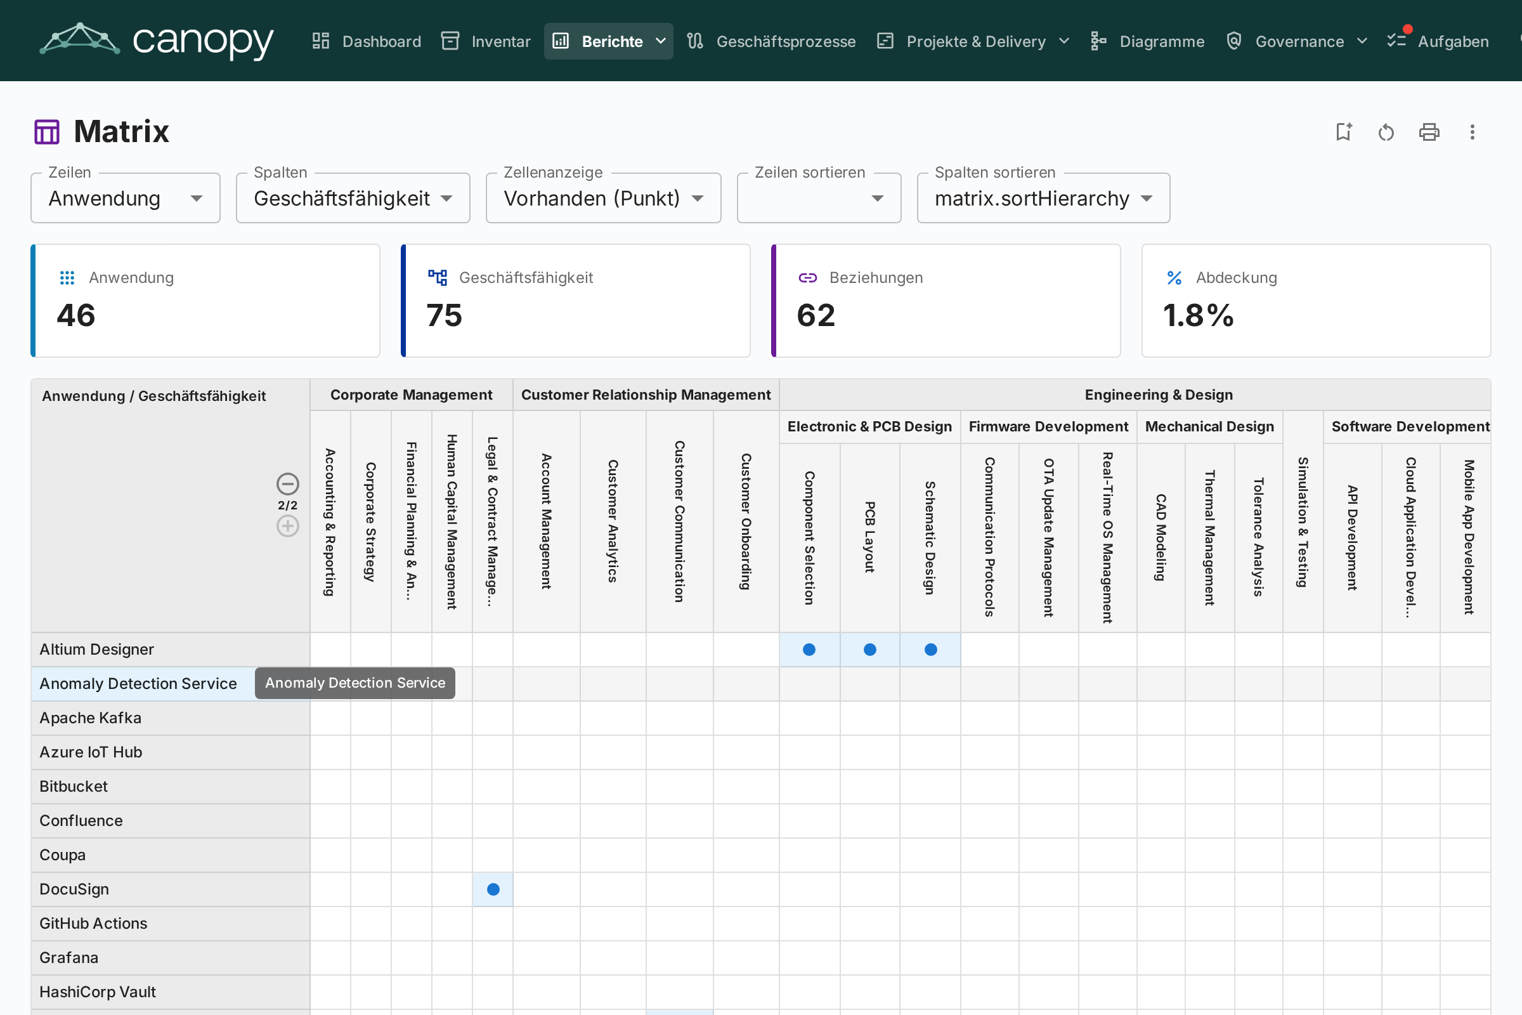Click the Inventar archive icon
Viewport: 1522px width, 1015px height.
coord(450,41)
